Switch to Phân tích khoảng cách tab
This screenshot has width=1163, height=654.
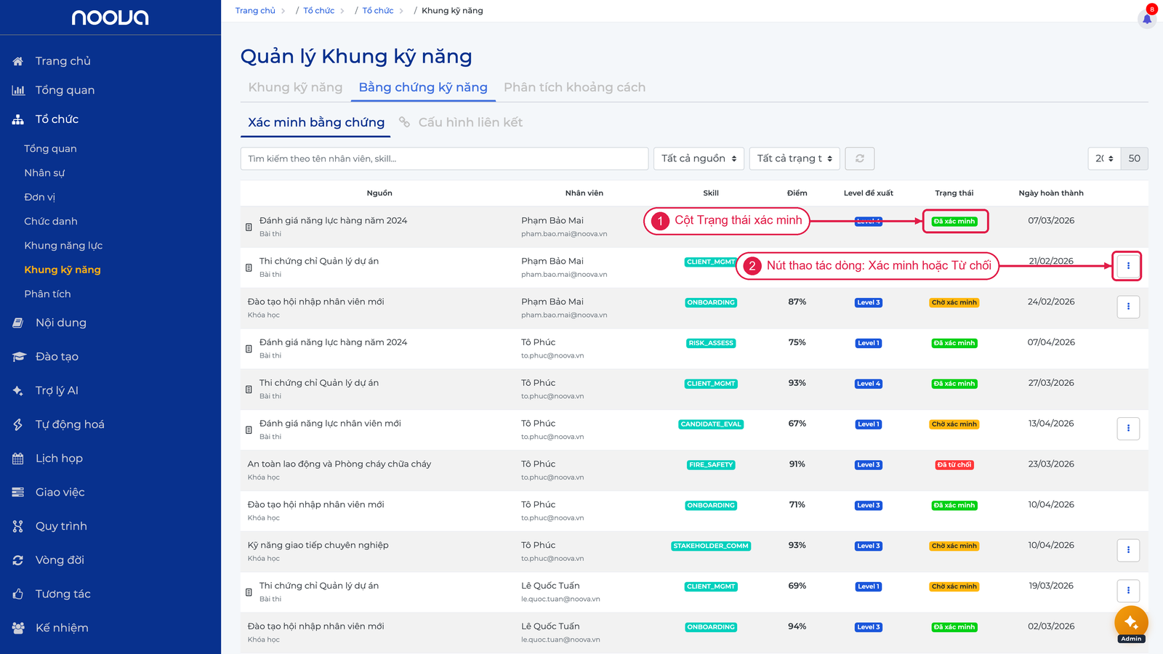tap(574, 87)
